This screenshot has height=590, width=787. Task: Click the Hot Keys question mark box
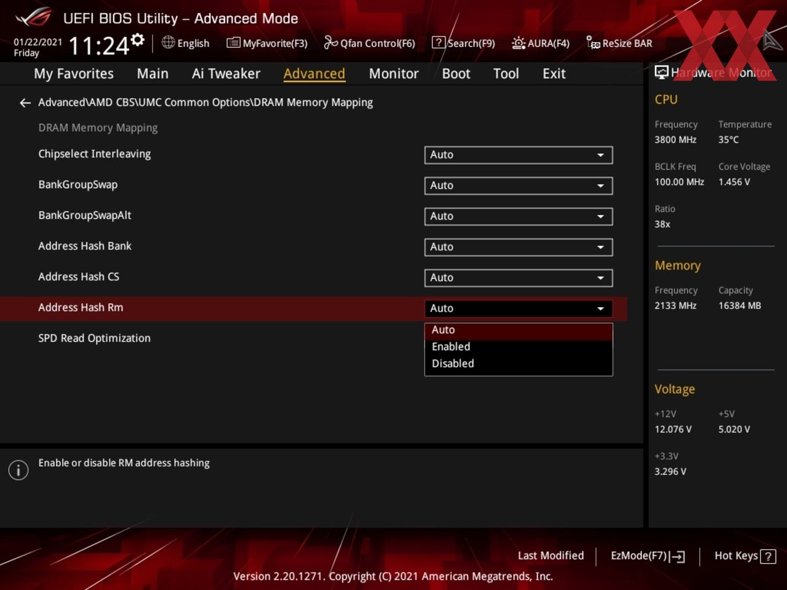coord(768,556)
